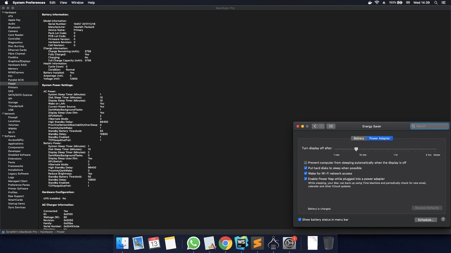Disable Enable Power Nap while plugged in
Screen dimensions: 451x253
306,179
